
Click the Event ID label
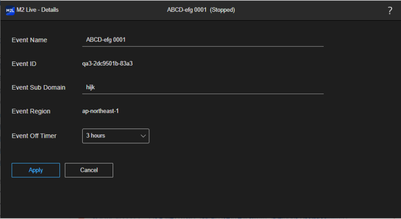click(x=24, y=64)
